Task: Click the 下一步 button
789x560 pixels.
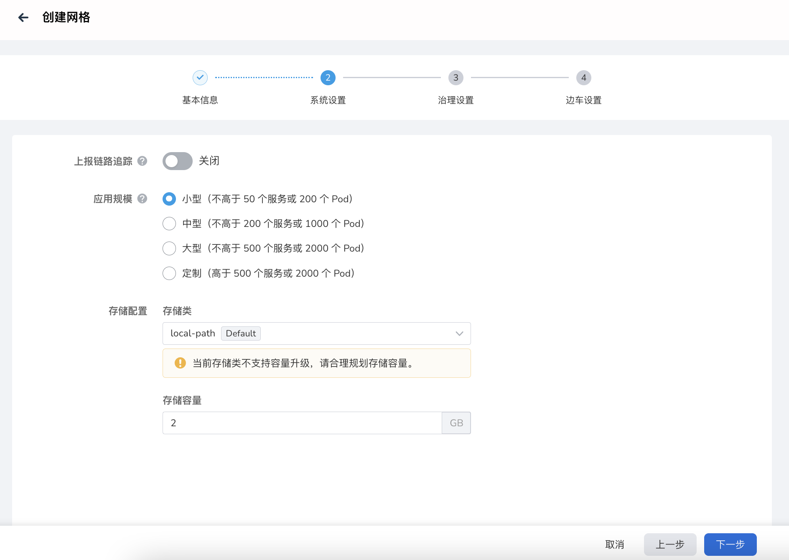Action: [730, 545]
